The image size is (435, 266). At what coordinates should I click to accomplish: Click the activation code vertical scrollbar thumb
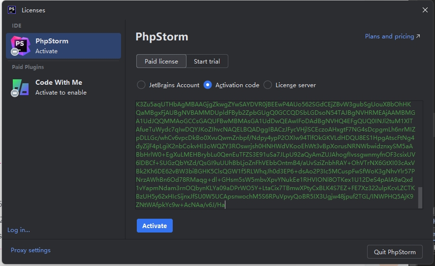(420, 198)
